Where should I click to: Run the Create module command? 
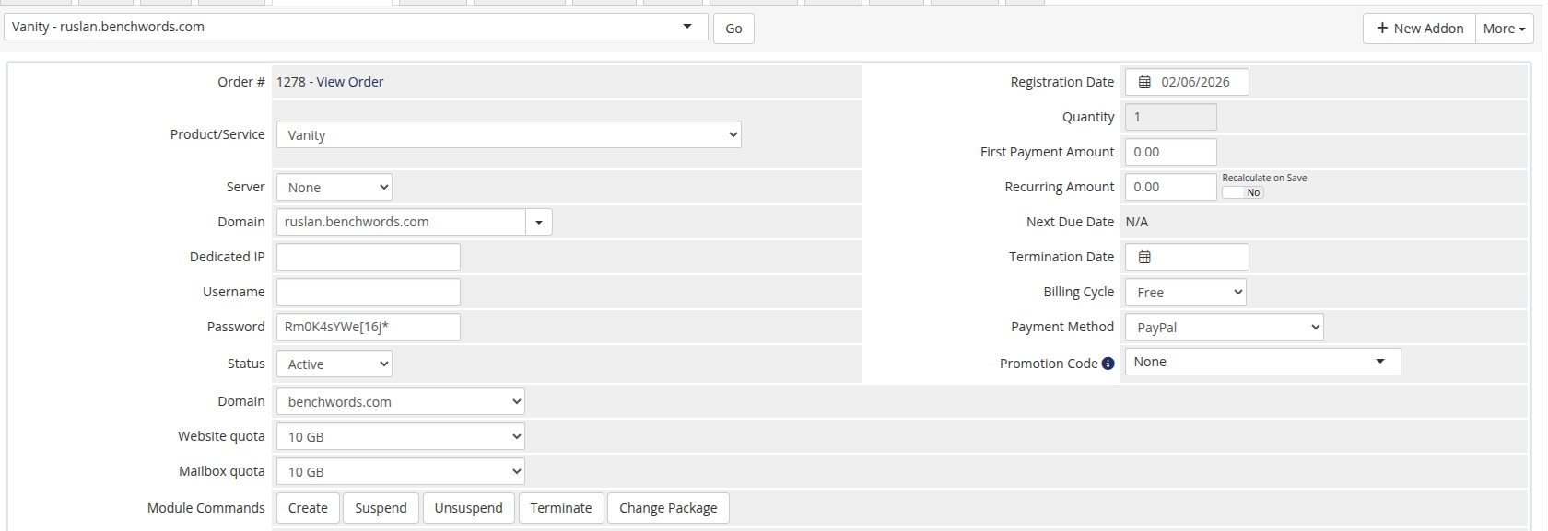[308, 508]
